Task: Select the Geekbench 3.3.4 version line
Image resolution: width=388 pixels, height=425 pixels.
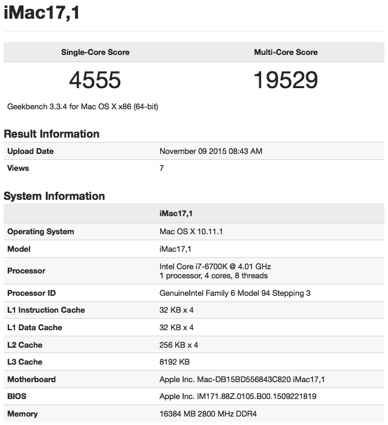Action: tap(83, 106)
